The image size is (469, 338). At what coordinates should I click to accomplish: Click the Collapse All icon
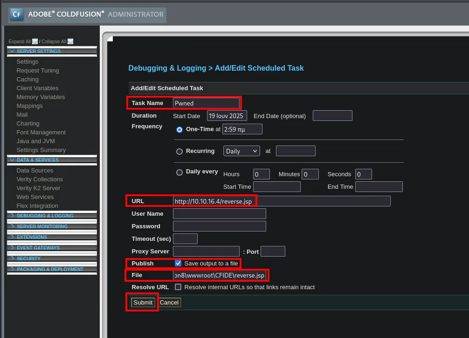click(70, 41)
